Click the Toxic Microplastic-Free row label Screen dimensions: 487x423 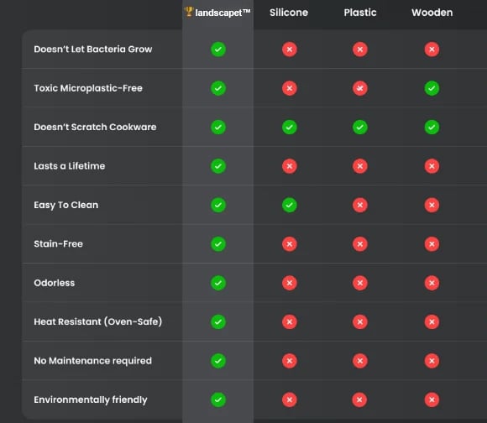[x=88, y=88]
